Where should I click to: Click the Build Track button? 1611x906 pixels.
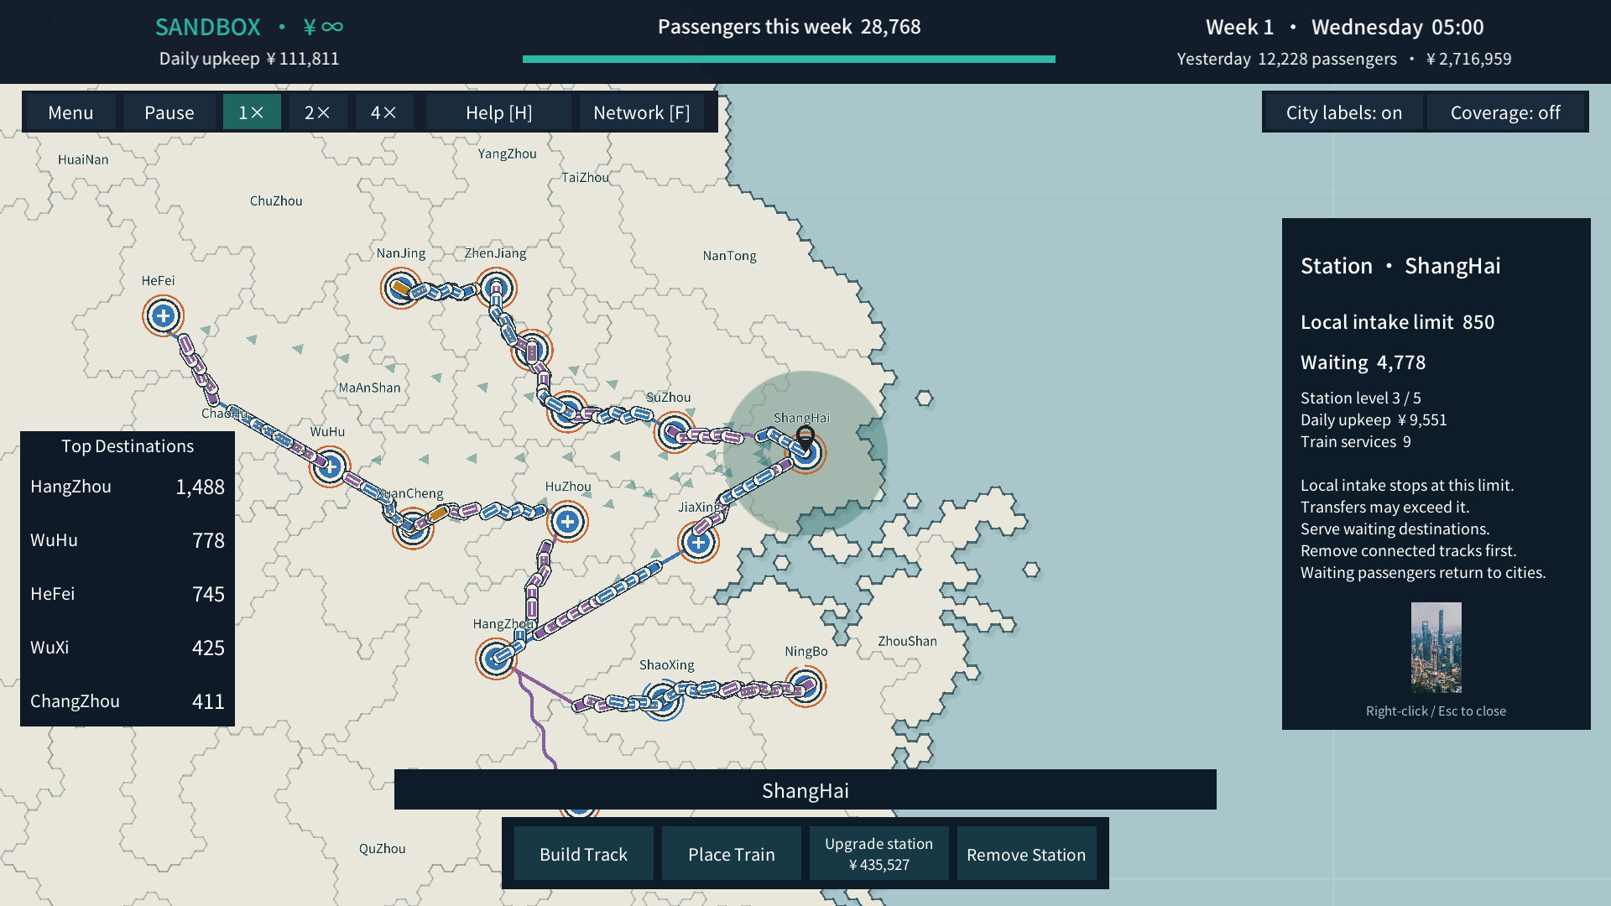pos(584,854)
